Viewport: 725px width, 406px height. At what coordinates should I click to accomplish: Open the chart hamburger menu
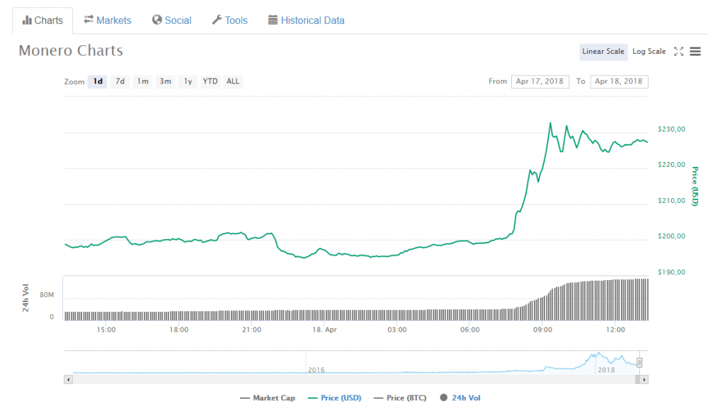[695, 52]
